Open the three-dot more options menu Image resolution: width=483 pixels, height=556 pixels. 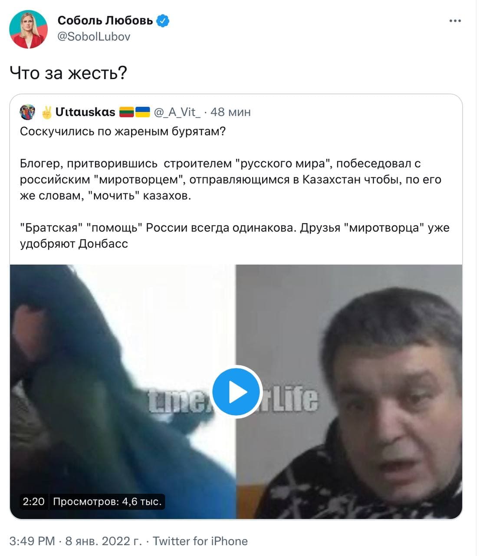(x=455, y=21)
